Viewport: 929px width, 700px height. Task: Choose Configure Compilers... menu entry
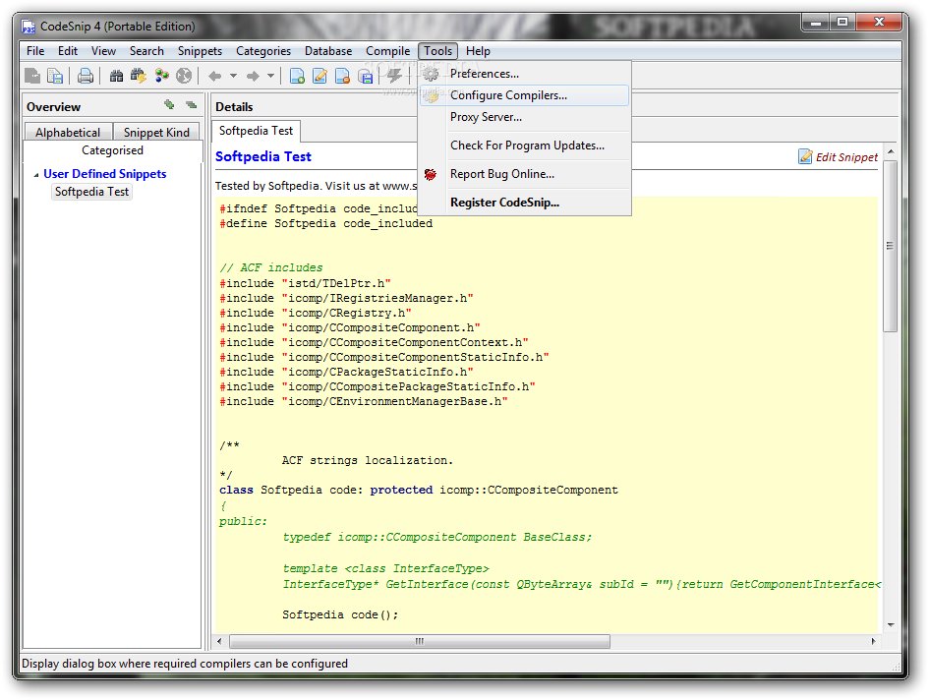click(524, 95)
